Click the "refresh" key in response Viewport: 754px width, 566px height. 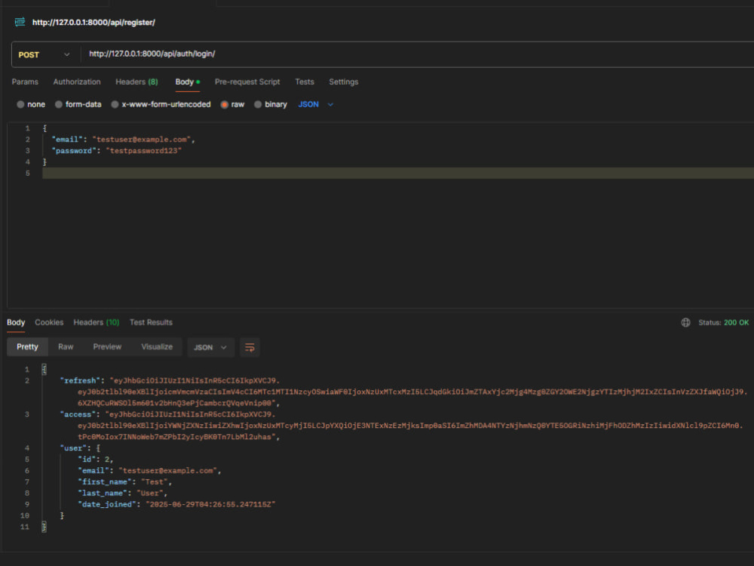81,380
